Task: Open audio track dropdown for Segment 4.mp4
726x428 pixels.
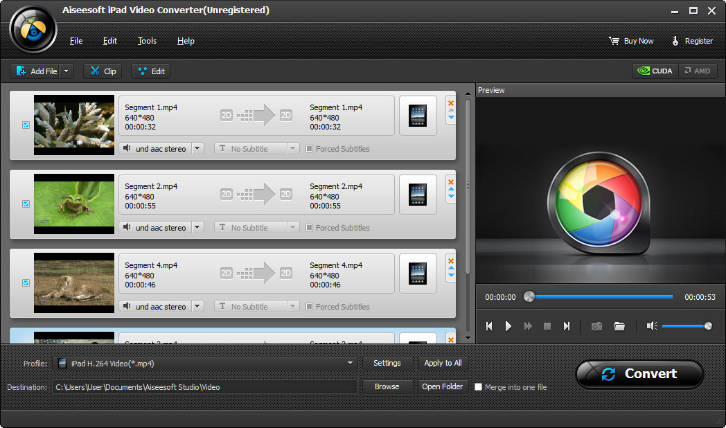Action: click(x=197, y=306)
